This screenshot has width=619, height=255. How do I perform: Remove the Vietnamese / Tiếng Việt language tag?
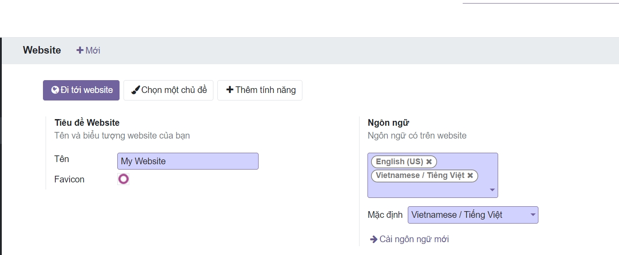pyautogui.click(x=470, y=175)
